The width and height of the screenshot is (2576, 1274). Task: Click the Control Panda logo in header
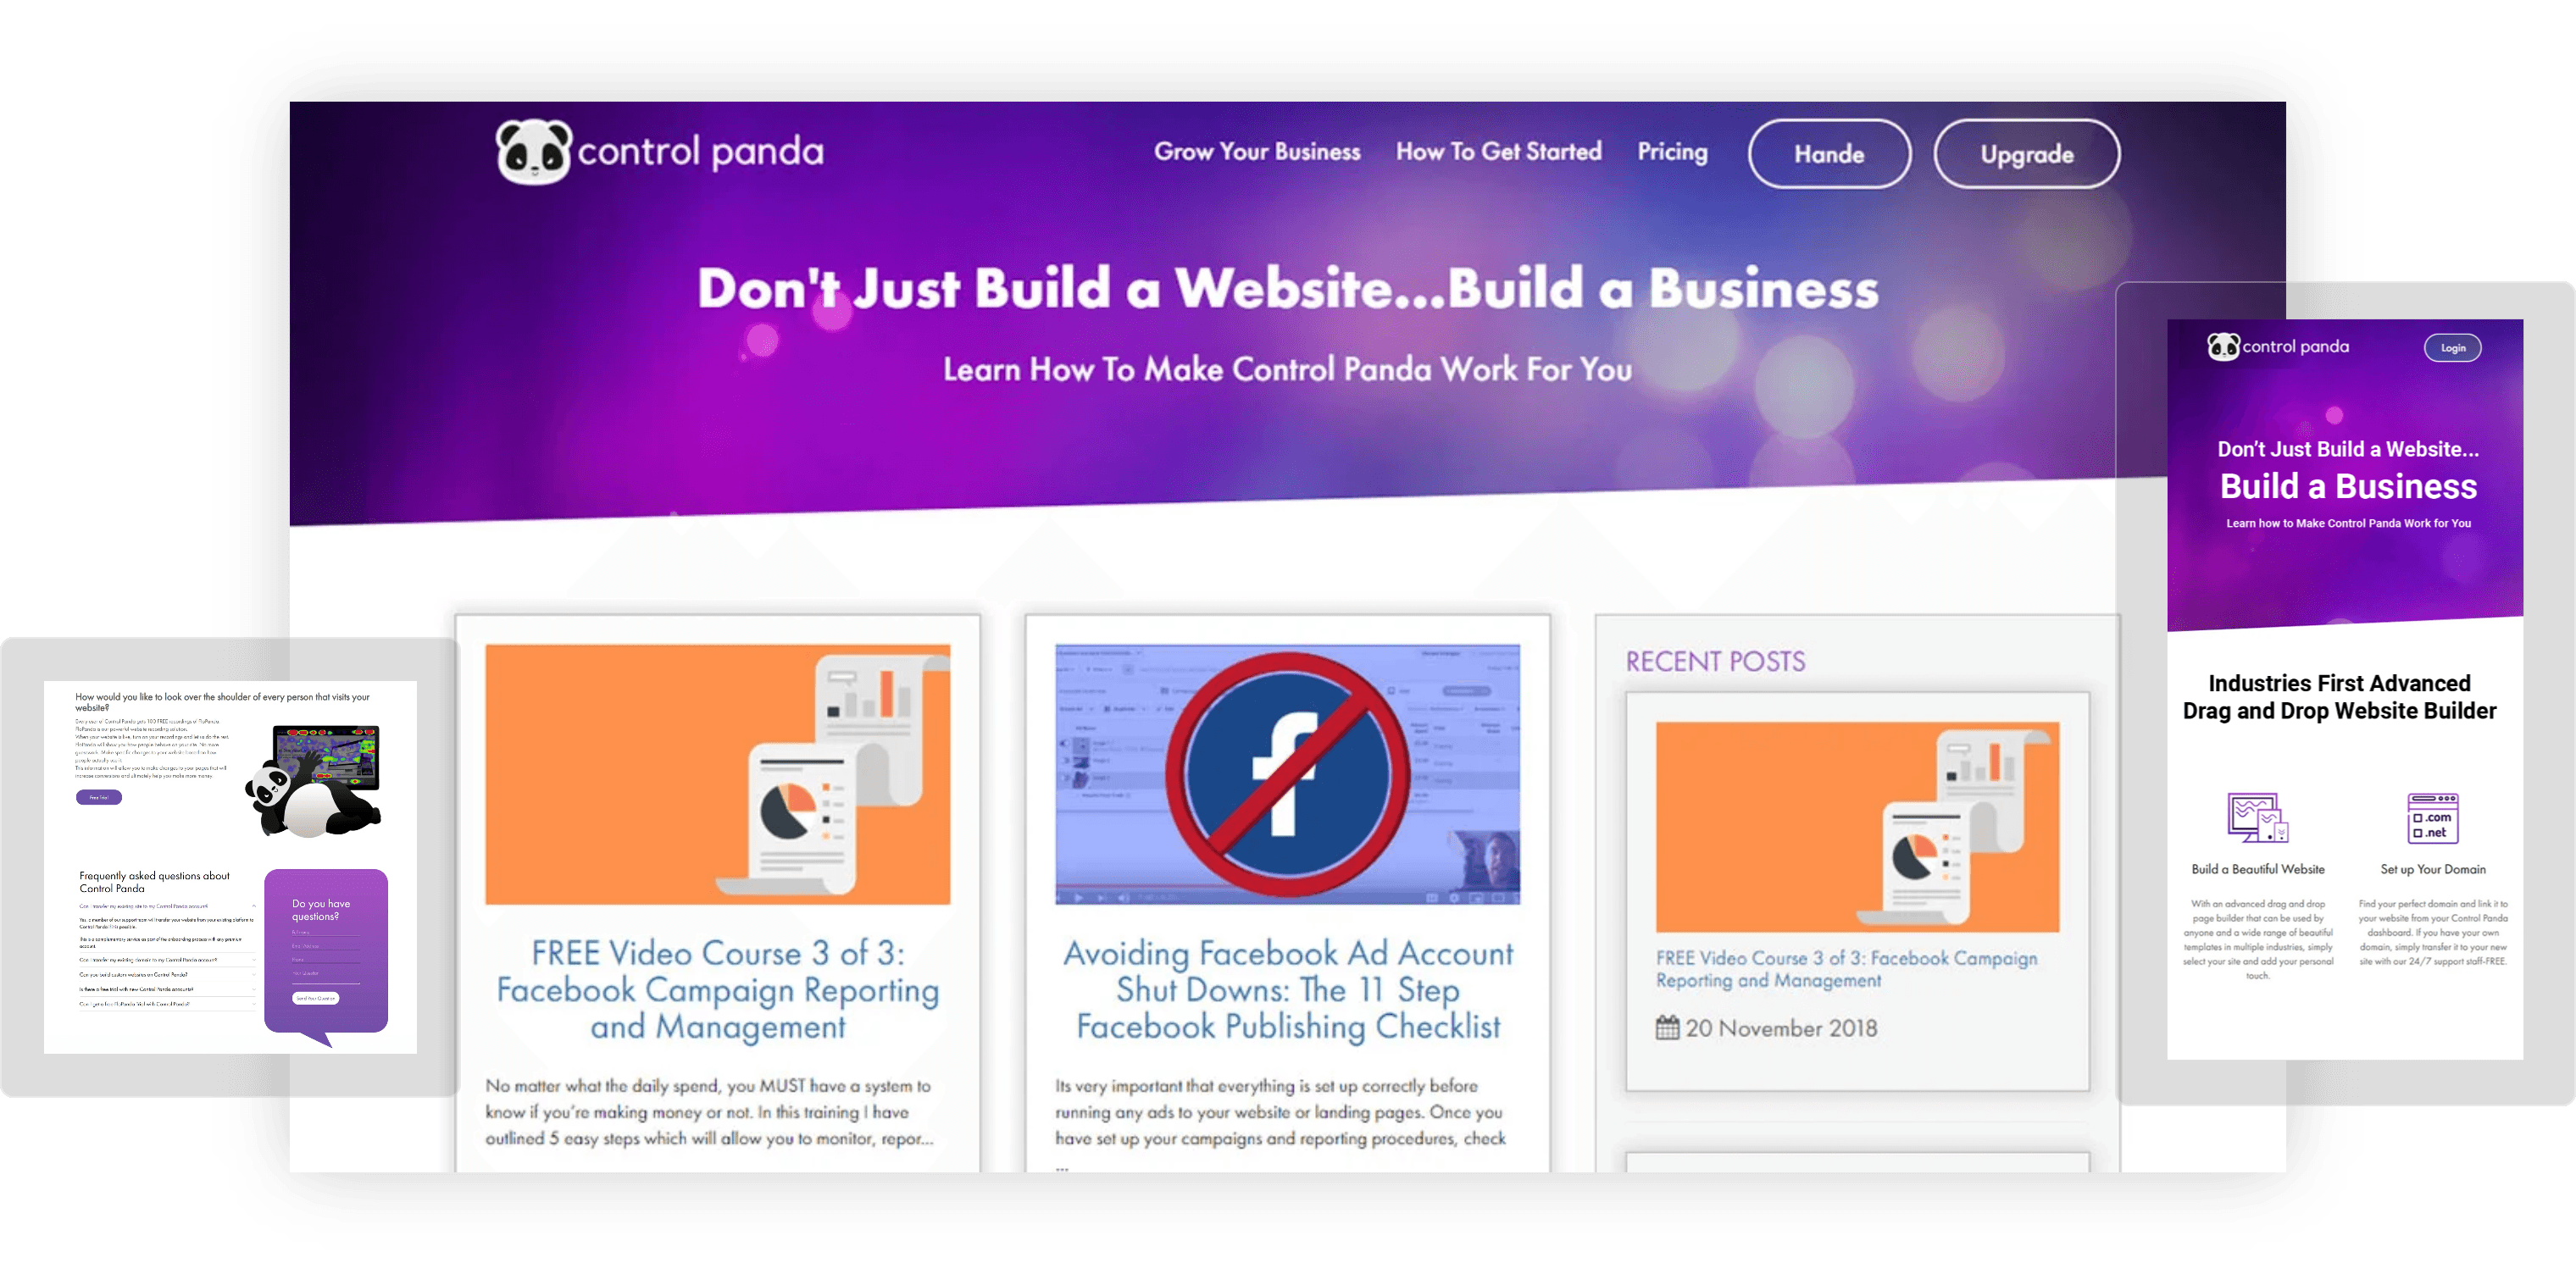tap(659, 152)
